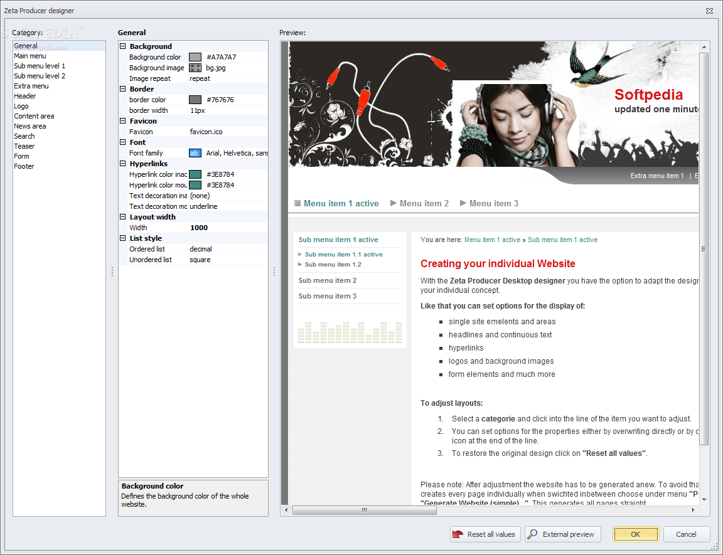The width and height of the screenshot is (723, 555).
Task: Click the preview horizontal scrollbar right arrow
Action: pyautogui.click(x=693, y=510)
